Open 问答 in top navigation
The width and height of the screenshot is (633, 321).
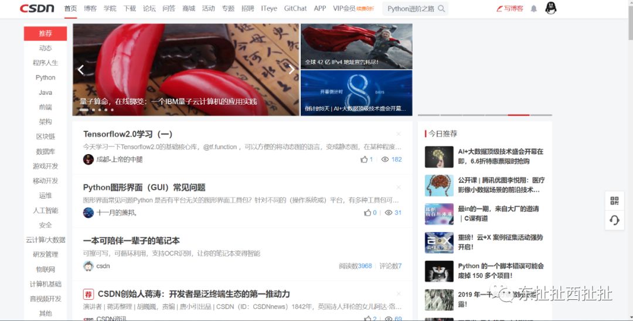(169, 8)
